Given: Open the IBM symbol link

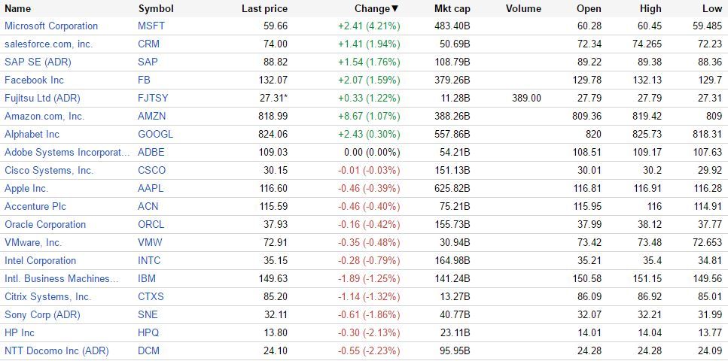Looking at the screenshot, I should [x=148, y=278].
